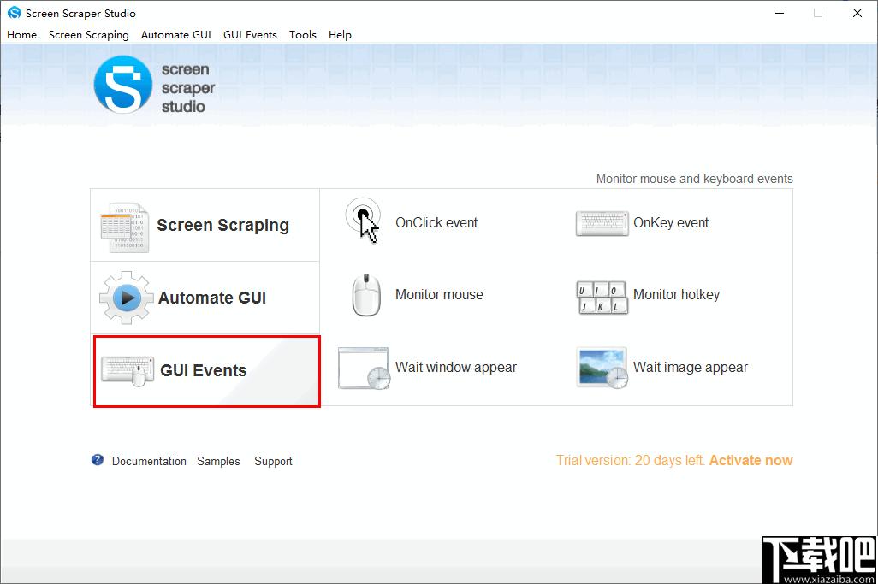Click the Screen Scraping spreadsheet icon

click(x=124, y=227)
